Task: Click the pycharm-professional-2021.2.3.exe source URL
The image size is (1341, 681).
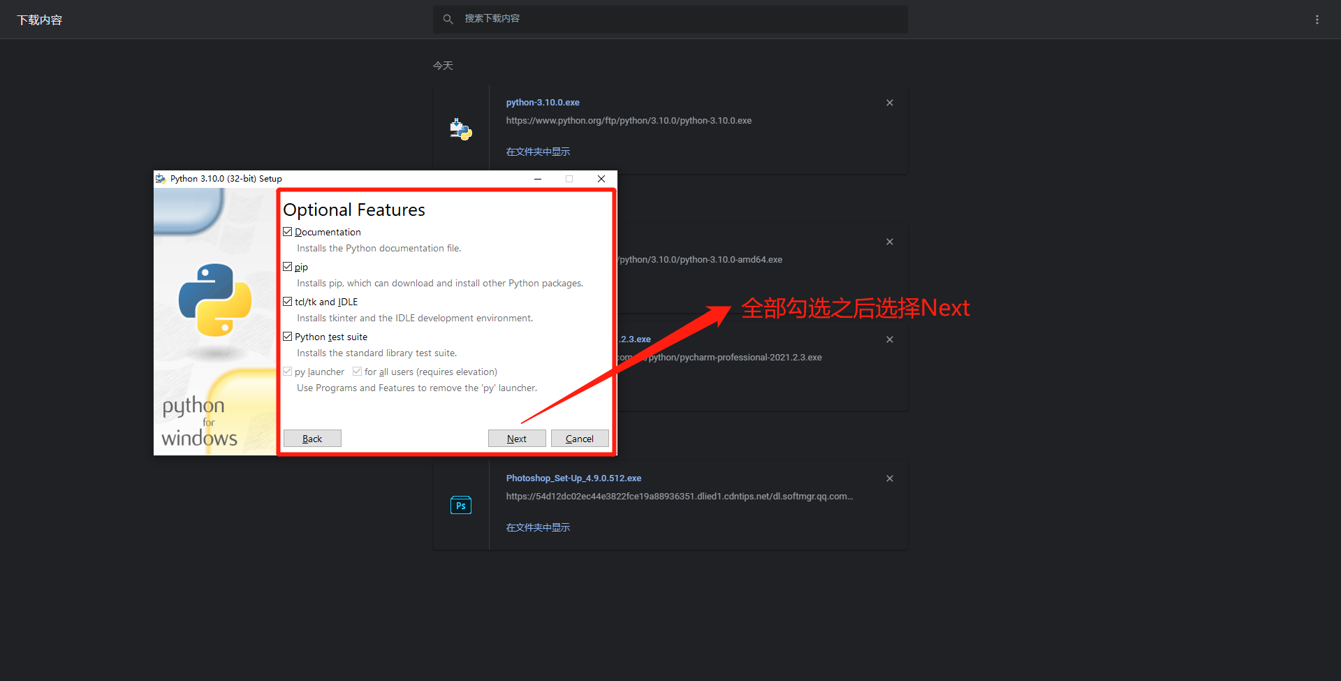Action: [x=720, y=358]
